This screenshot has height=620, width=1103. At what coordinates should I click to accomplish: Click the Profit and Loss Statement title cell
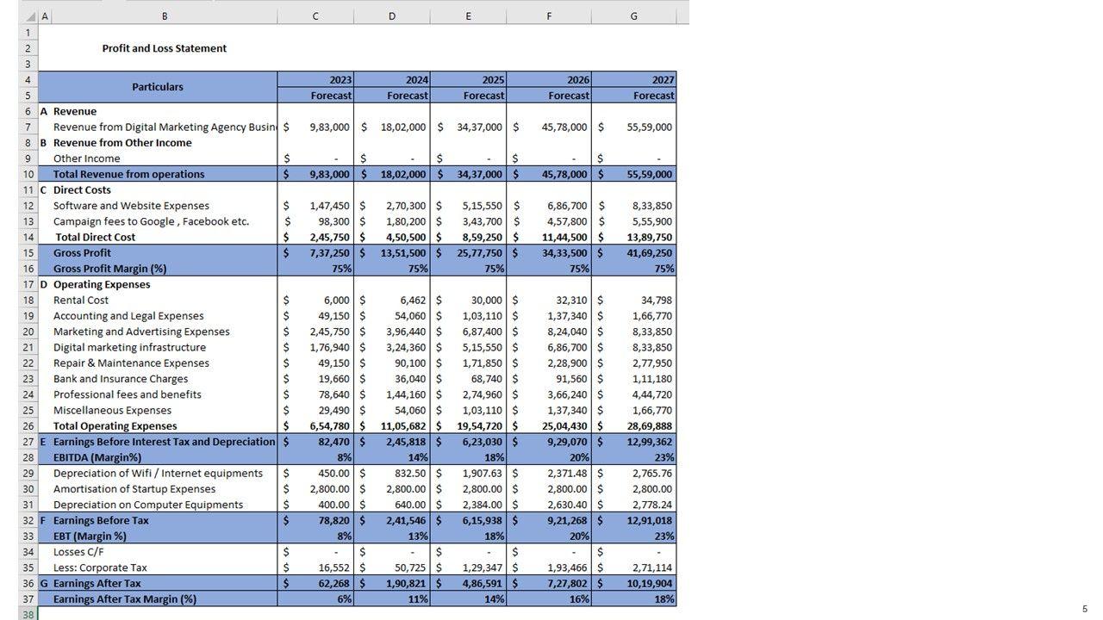164,48
